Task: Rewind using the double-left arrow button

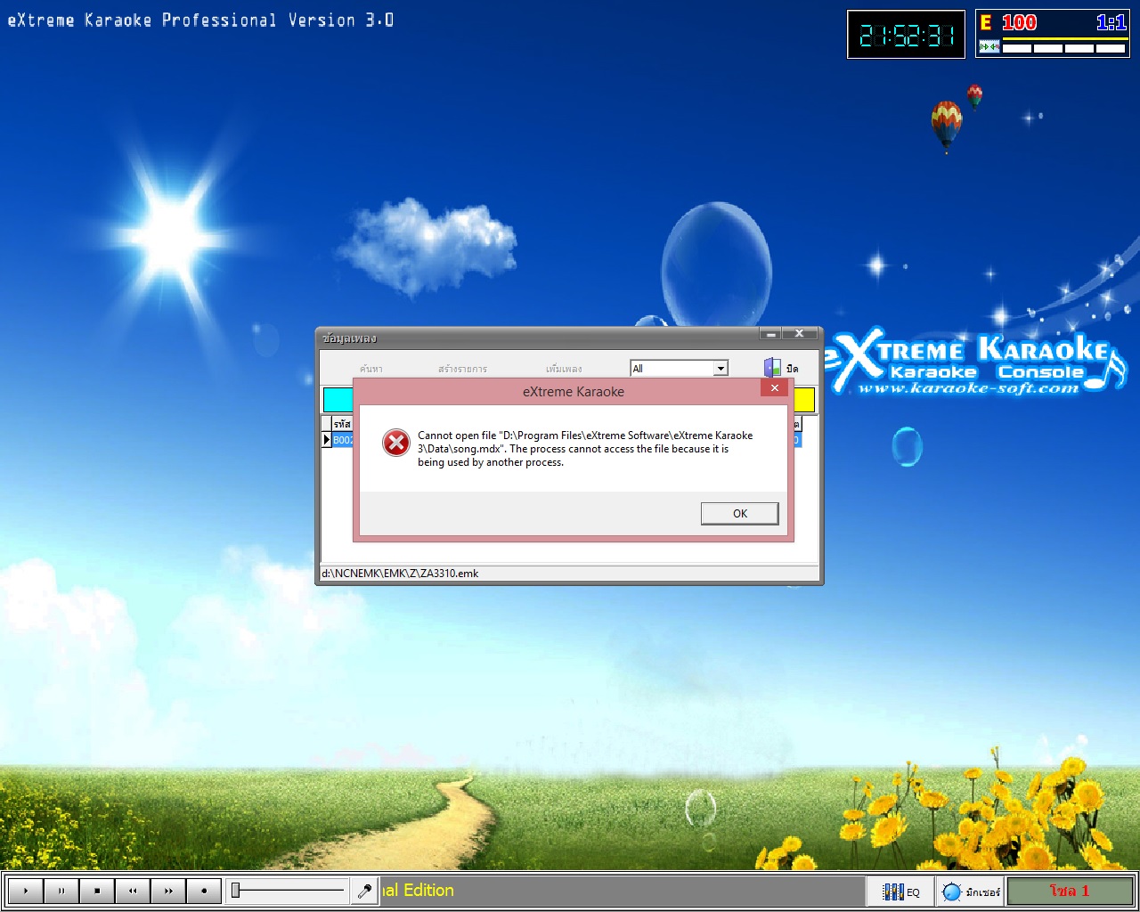Action: pos(133,891)
